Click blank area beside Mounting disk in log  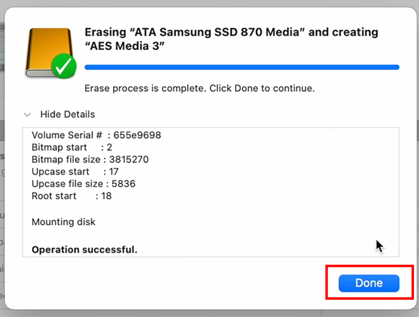tap(240, 222)
